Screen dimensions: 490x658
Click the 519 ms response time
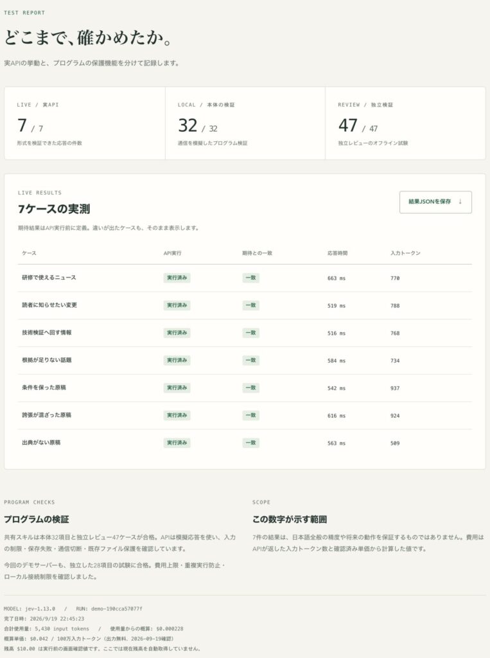click(x=337, y=306)
